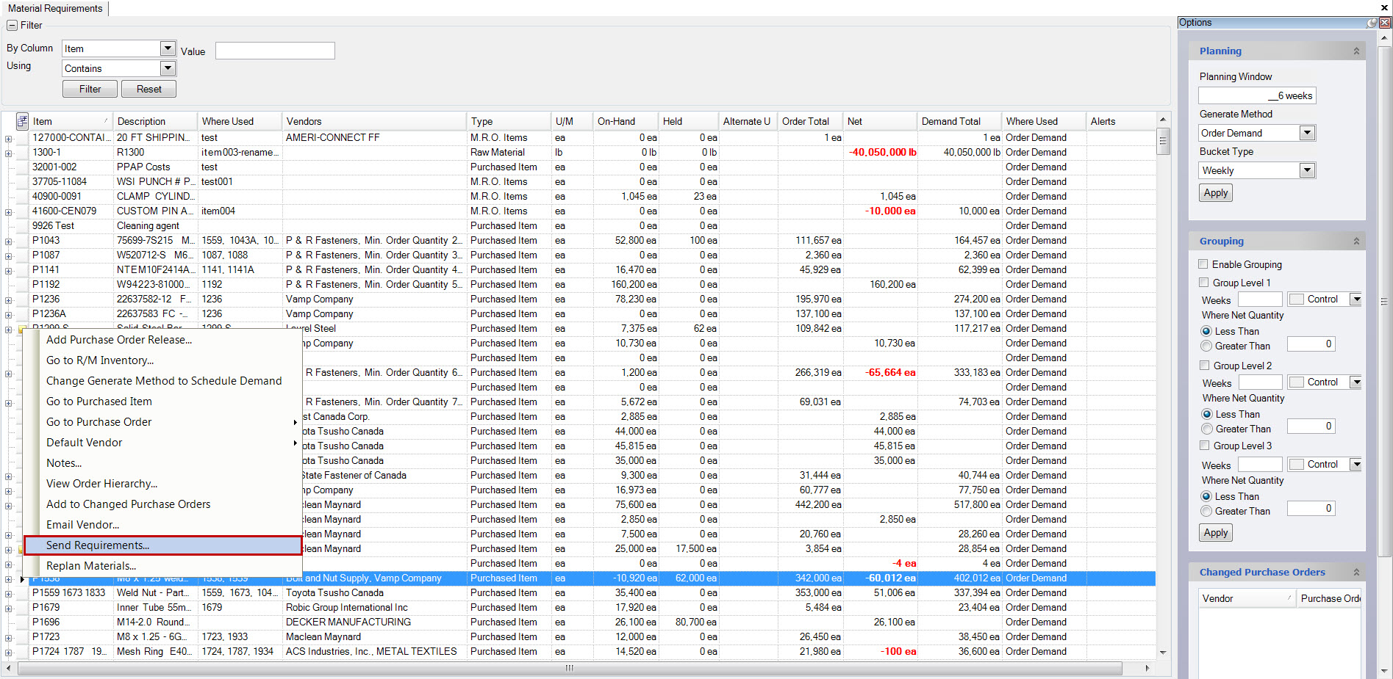Click the Filter button
1393x679 pixels.
90,89
